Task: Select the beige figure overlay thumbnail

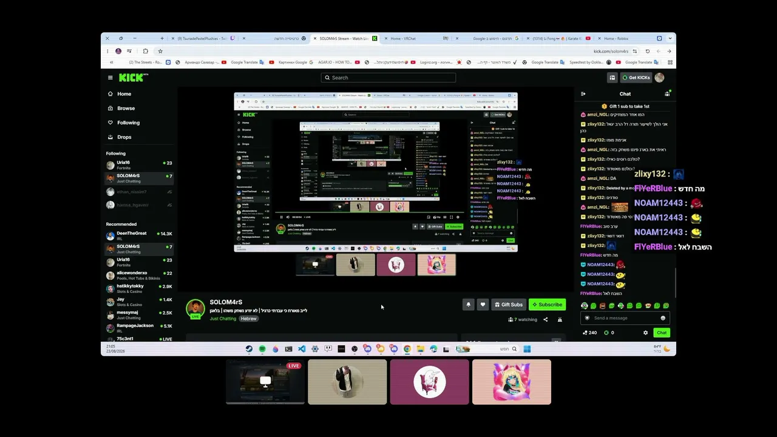Action: pos(347,382)
